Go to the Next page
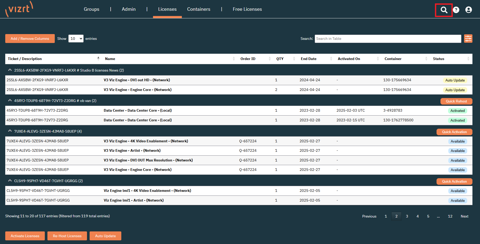 coord(465,216)
